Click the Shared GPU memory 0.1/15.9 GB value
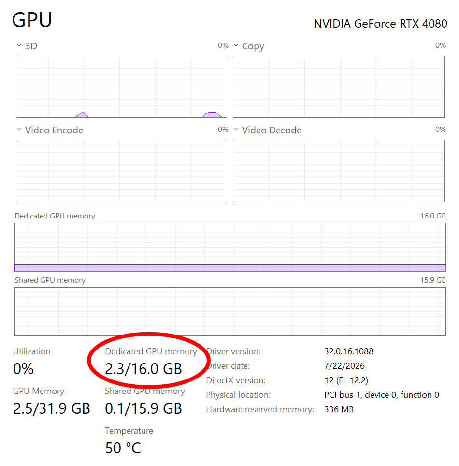The width and height of the screenshot is (459, 466). click(143, 408)
